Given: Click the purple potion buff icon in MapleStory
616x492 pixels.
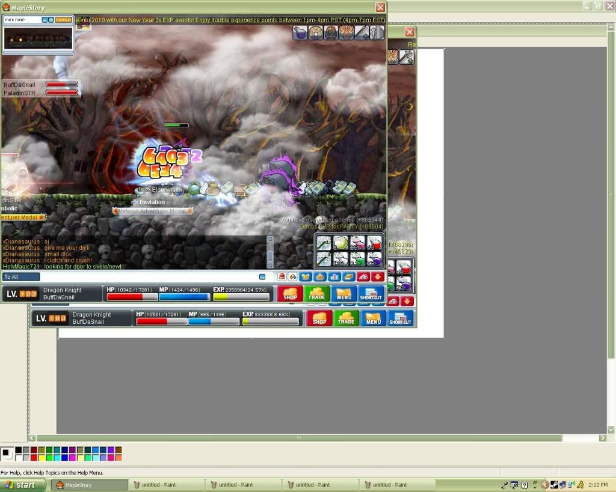Looking at the screenshot, I should (300, 32).
